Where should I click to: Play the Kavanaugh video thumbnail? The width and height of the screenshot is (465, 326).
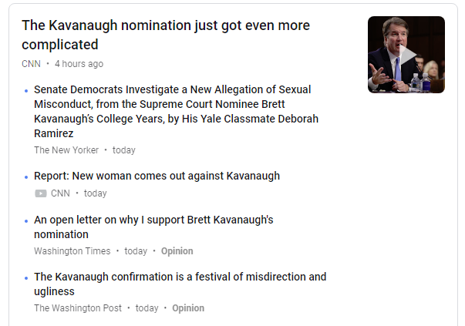pyautogui.click(x=408, y=55)
